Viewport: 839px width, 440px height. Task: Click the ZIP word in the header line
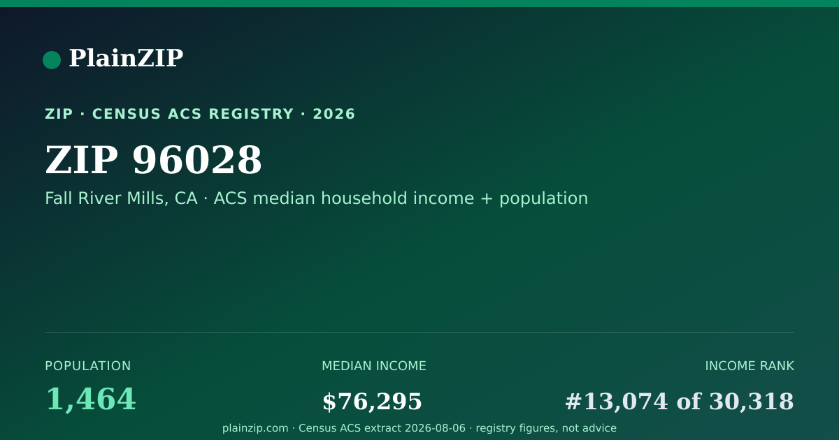(x=59, y=114)
